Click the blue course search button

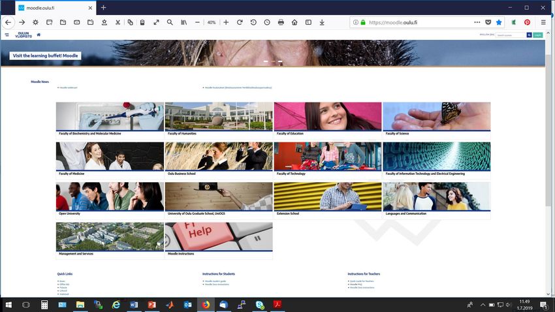click(x=529, y=35)
